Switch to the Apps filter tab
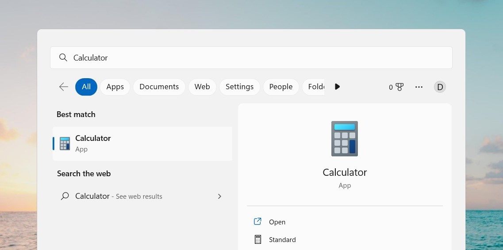503x250 pixels. pos(115,87)
